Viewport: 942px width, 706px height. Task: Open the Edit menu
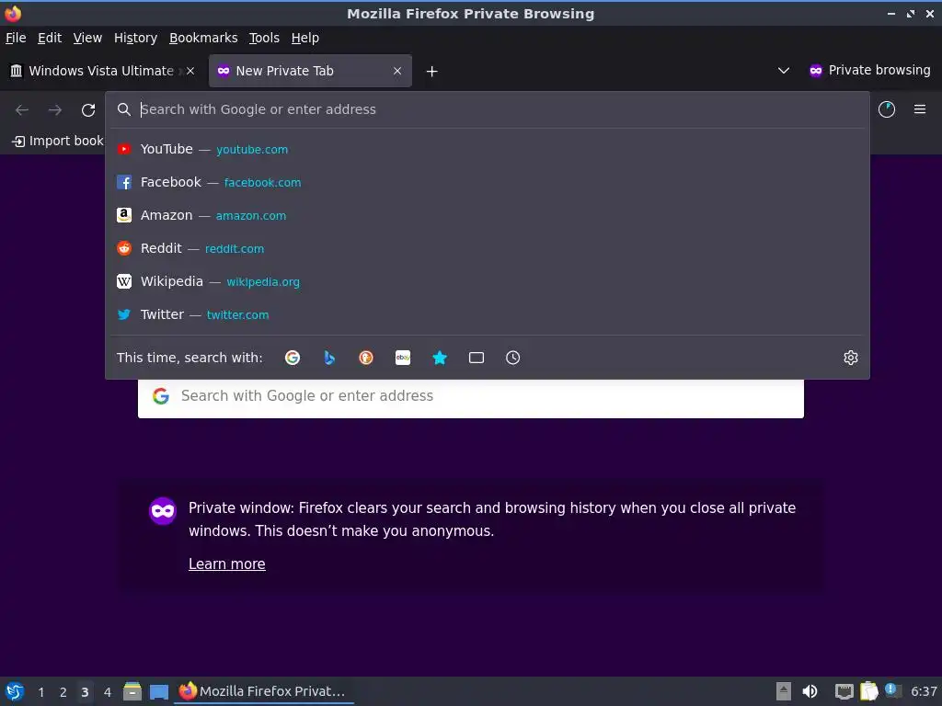pyautogui.click(x=50, y=38)
